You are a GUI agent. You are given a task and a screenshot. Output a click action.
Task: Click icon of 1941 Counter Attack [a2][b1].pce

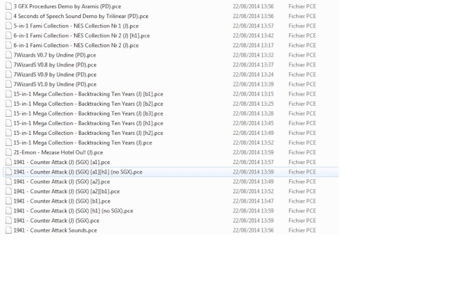(x=9, y=192)
